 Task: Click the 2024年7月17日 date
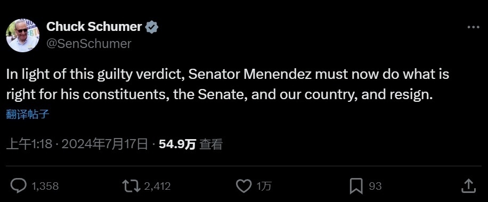point(104,144)
